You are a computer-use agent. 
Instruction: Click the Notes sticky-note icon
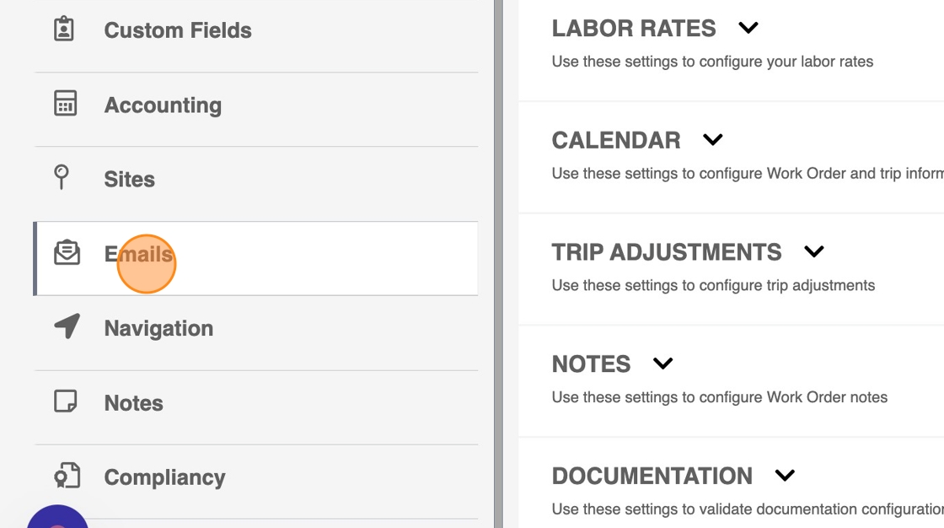point(65,401)
